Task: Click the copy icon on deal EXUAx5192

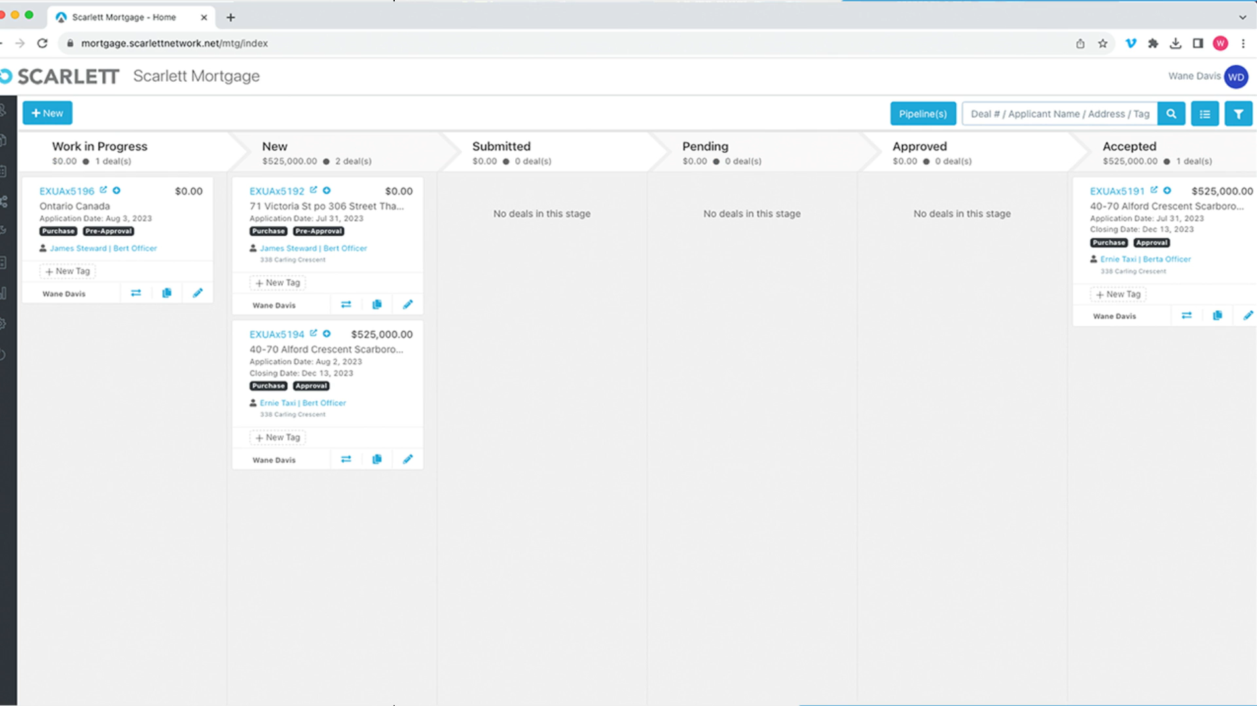Action: (377, 304)
